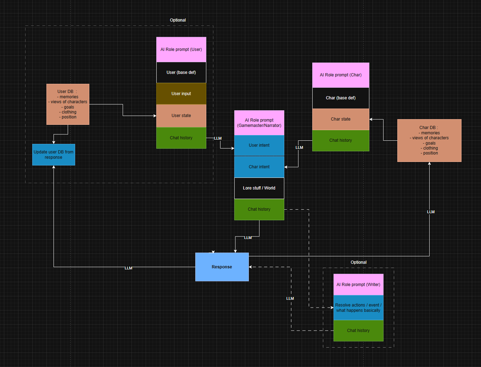Click AI Role prompt (Gamemaster/Narrator) block
Image resolution: width=481 pixels, height=367 pixels.
click(259, 123)
